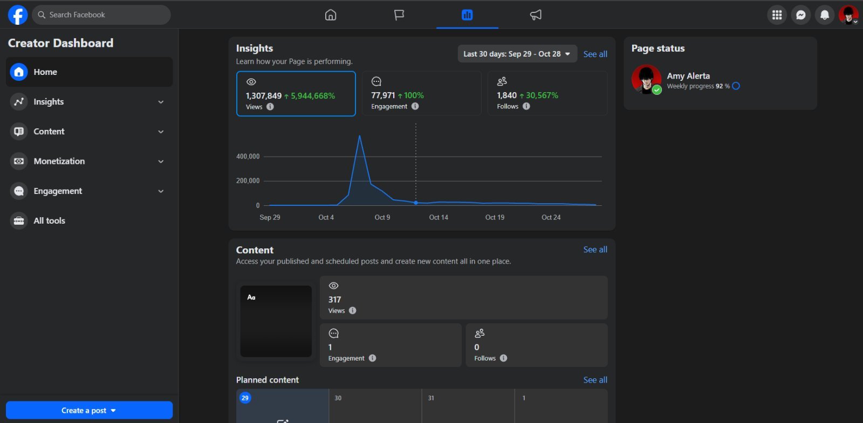Open Engagement in the left sidebar
Image resolution: width=863 pixels, height=423 pixels.
point(90,191)
